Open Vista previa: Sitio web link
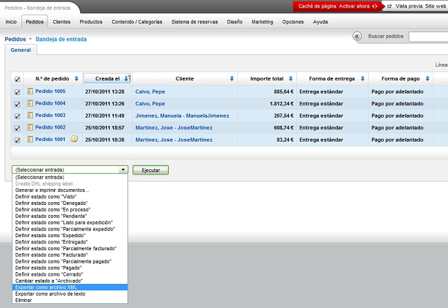Viewport: 448px width, 308px height. point(420,6)
